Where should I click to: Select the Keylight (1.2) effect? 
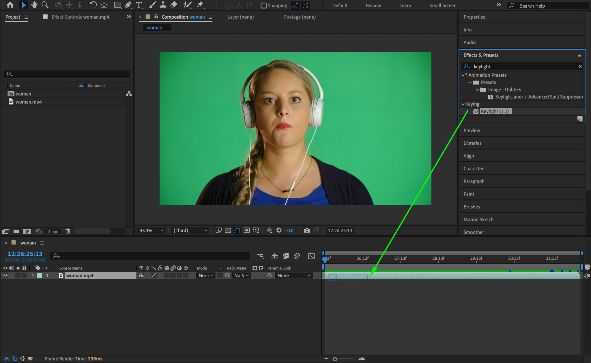[495, 111]
